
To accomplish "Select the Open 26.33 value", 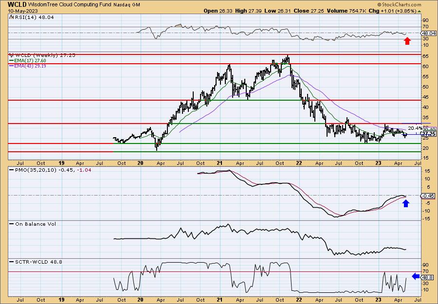I will pyautogui.click(x=218, y=11).
